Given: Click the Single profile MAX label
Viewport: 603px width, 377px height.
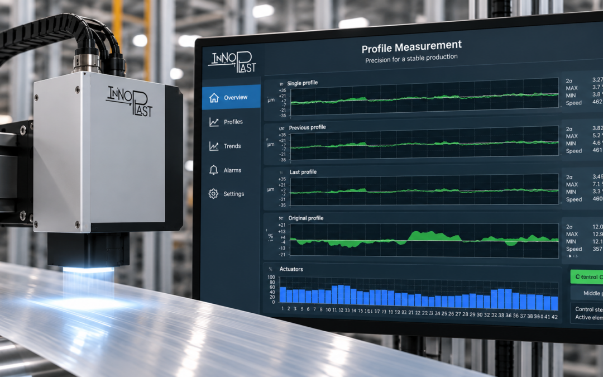Looking at the screenshot, I should [x=572, y=88].
